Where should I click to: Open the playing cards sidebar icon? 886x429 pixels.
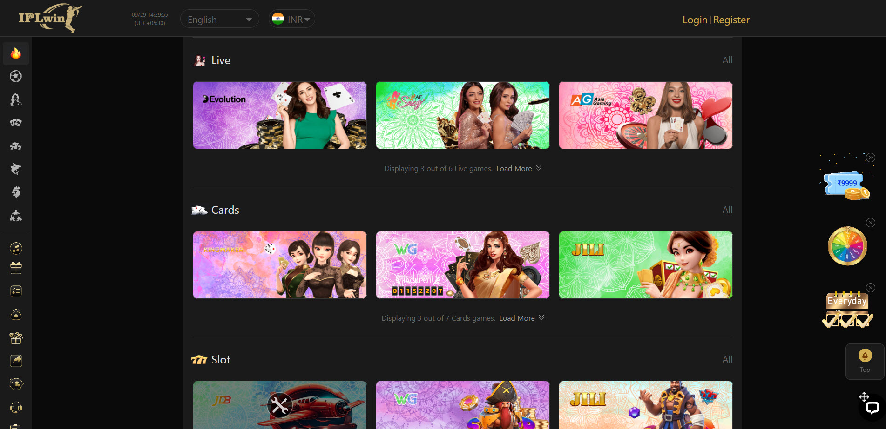(x=16, y=123)
